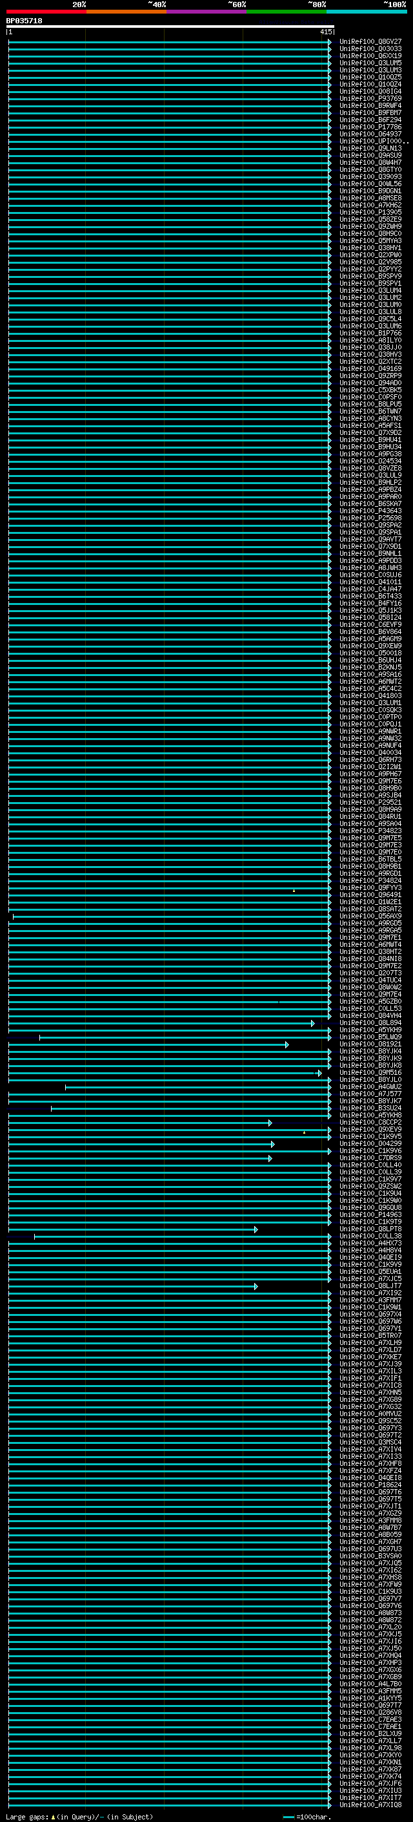Select the UniRef100_P18624 label
Screen dimensions: 413x1822
point(370,1485)
